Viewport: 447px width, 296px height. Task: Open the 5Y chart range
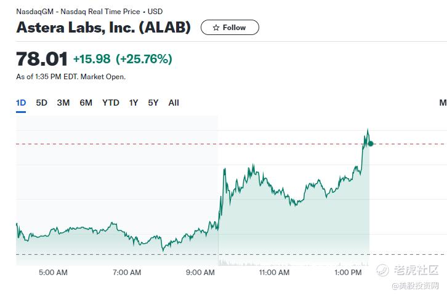point(153,103)
